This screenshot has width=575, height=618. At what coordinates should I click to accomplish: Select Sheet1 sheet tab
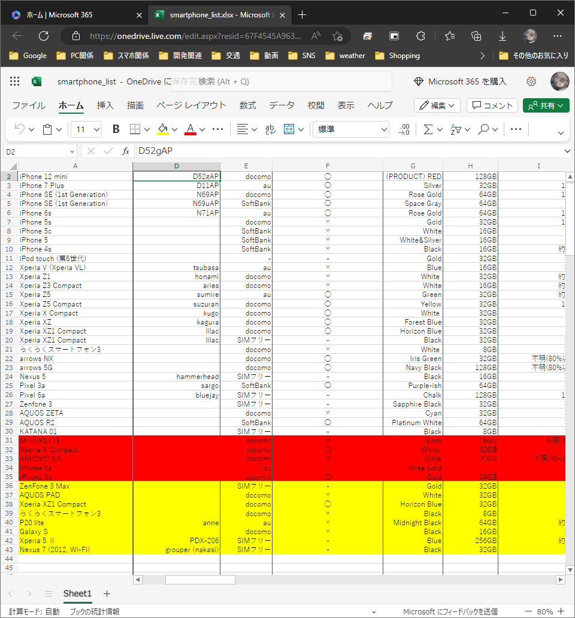[77, 593]
